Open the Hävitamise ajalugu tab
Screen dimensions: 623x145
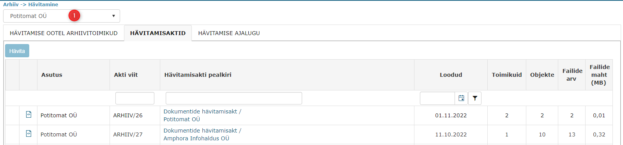(x=229, y=33)
